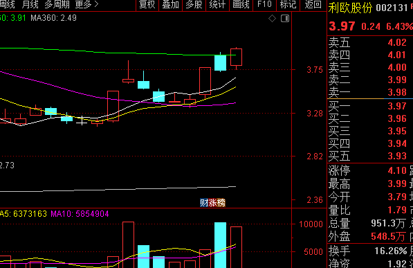Click the 统计 statistics button
Screen dimensions: 413x268
(217, 5)
